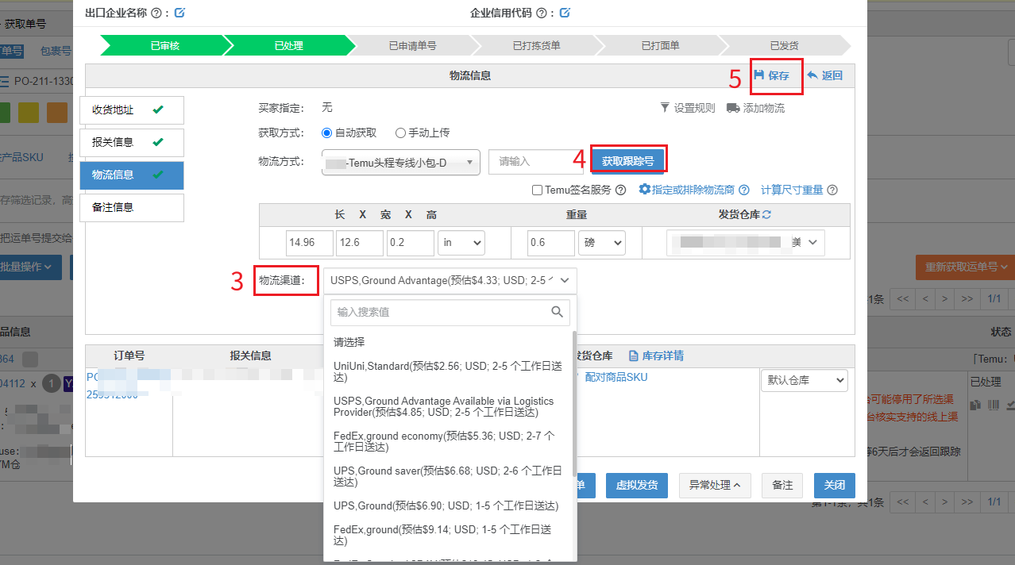Click edit icon beside 企业信用代码
This screenshot has width=1015, height=565.
tap(565, 13)
